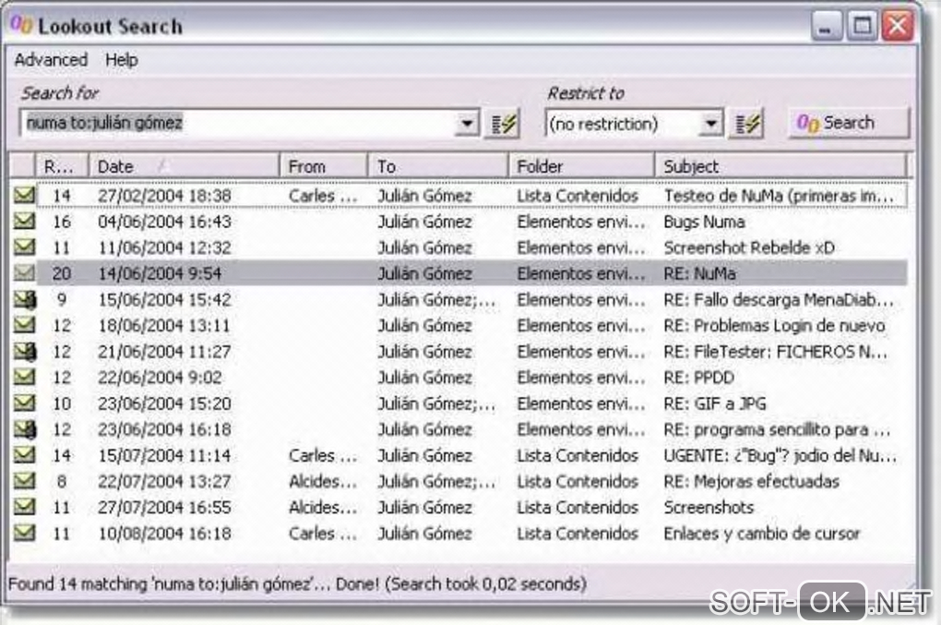Open the Search for dropdown arrow
This screenshot has height=625, width=941.
click(x=466, y=124)
